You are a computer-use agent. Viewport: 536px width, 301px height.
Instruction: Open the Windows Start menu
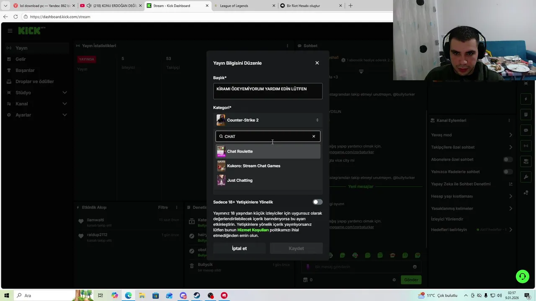click(x=7, y=296)
